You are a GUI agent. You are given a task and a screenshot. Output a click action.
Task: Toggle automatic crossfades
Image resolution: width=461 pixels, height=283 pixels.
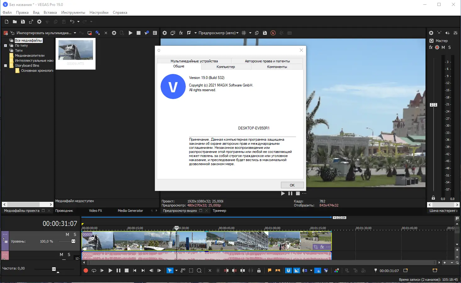point(297,270)
